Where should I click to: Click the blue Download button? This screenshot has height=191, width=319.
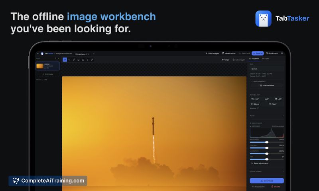(267, 181)
